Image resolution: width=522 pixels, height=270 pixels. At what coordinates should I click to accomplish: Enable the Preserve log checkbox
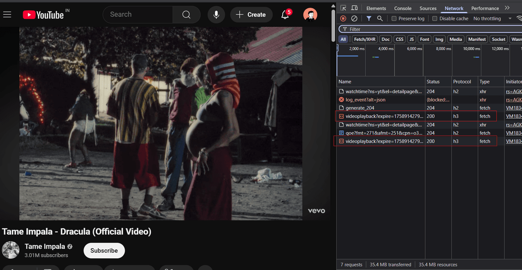pyautogui.click(x=394, y=19)
